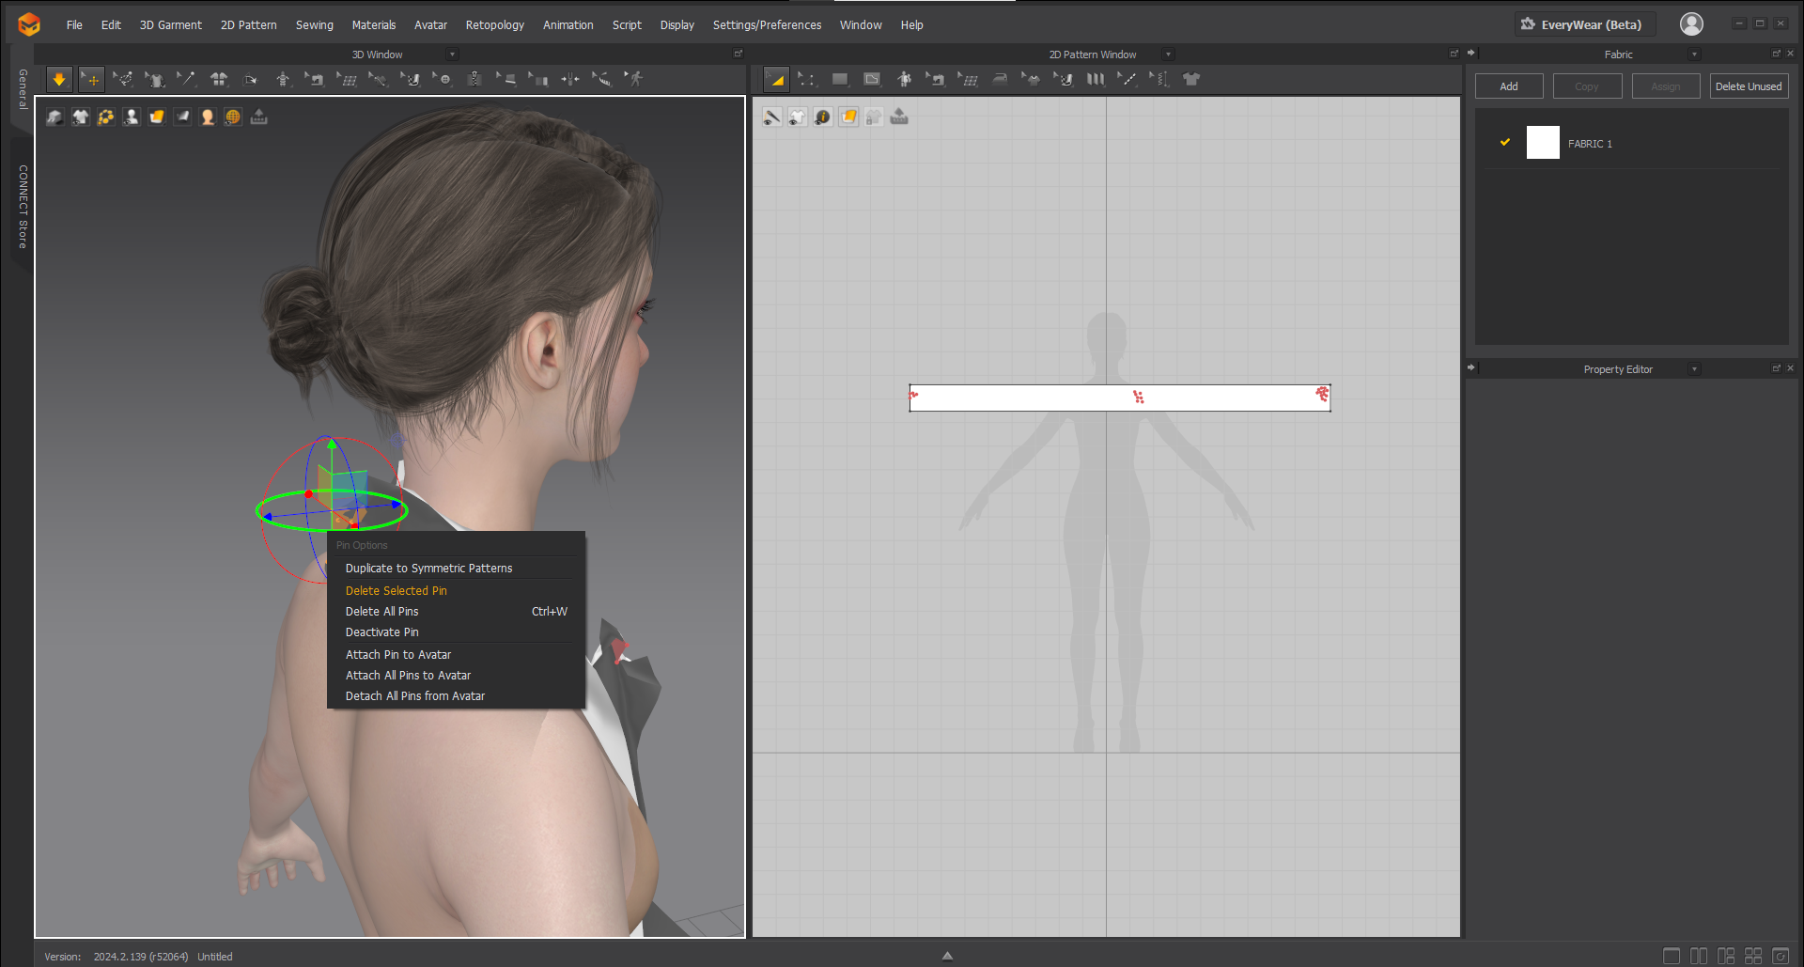Click the T-shirt icon in 2D toolbar
The width and height of the screenshot is (1804, 967).
tap(1191, 80)
